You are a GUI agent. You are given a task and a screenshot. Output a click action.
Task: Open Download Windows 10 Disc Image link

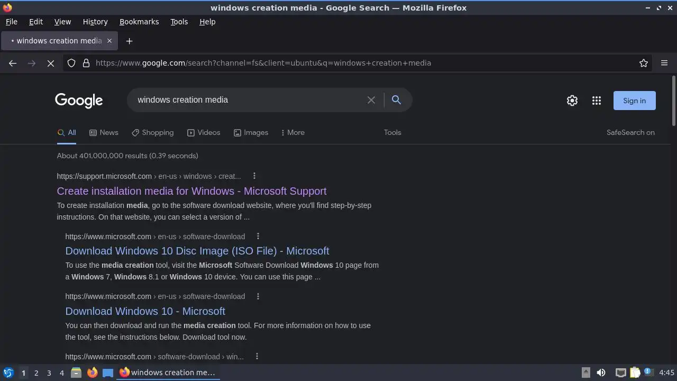coord(197,251)
